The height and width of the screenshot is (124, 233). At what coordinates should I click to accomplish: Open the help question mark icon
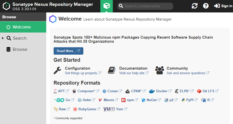(206, 6)
